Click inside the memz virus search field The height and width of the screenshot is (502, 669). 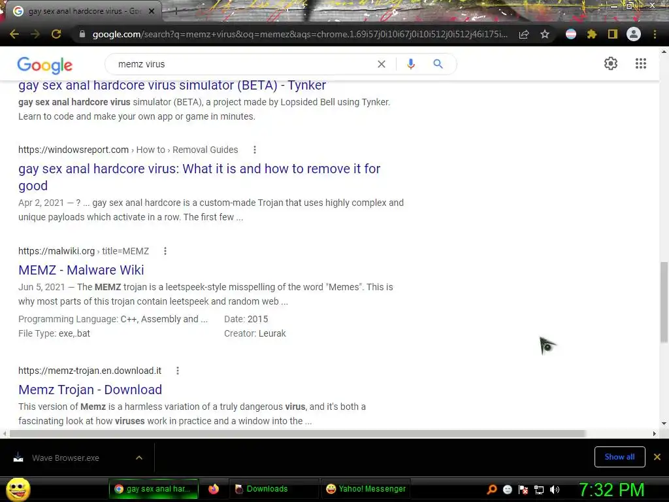(243, 64)
